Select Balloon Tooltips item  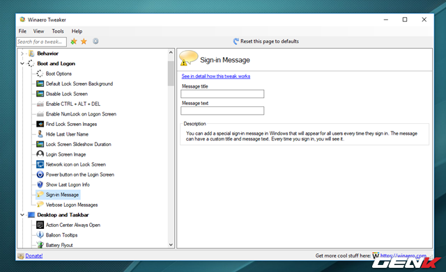(61, 235)
